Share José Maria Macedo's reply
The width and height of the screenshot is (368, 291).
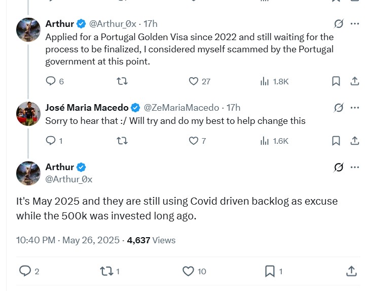click(x=355, y=141)
